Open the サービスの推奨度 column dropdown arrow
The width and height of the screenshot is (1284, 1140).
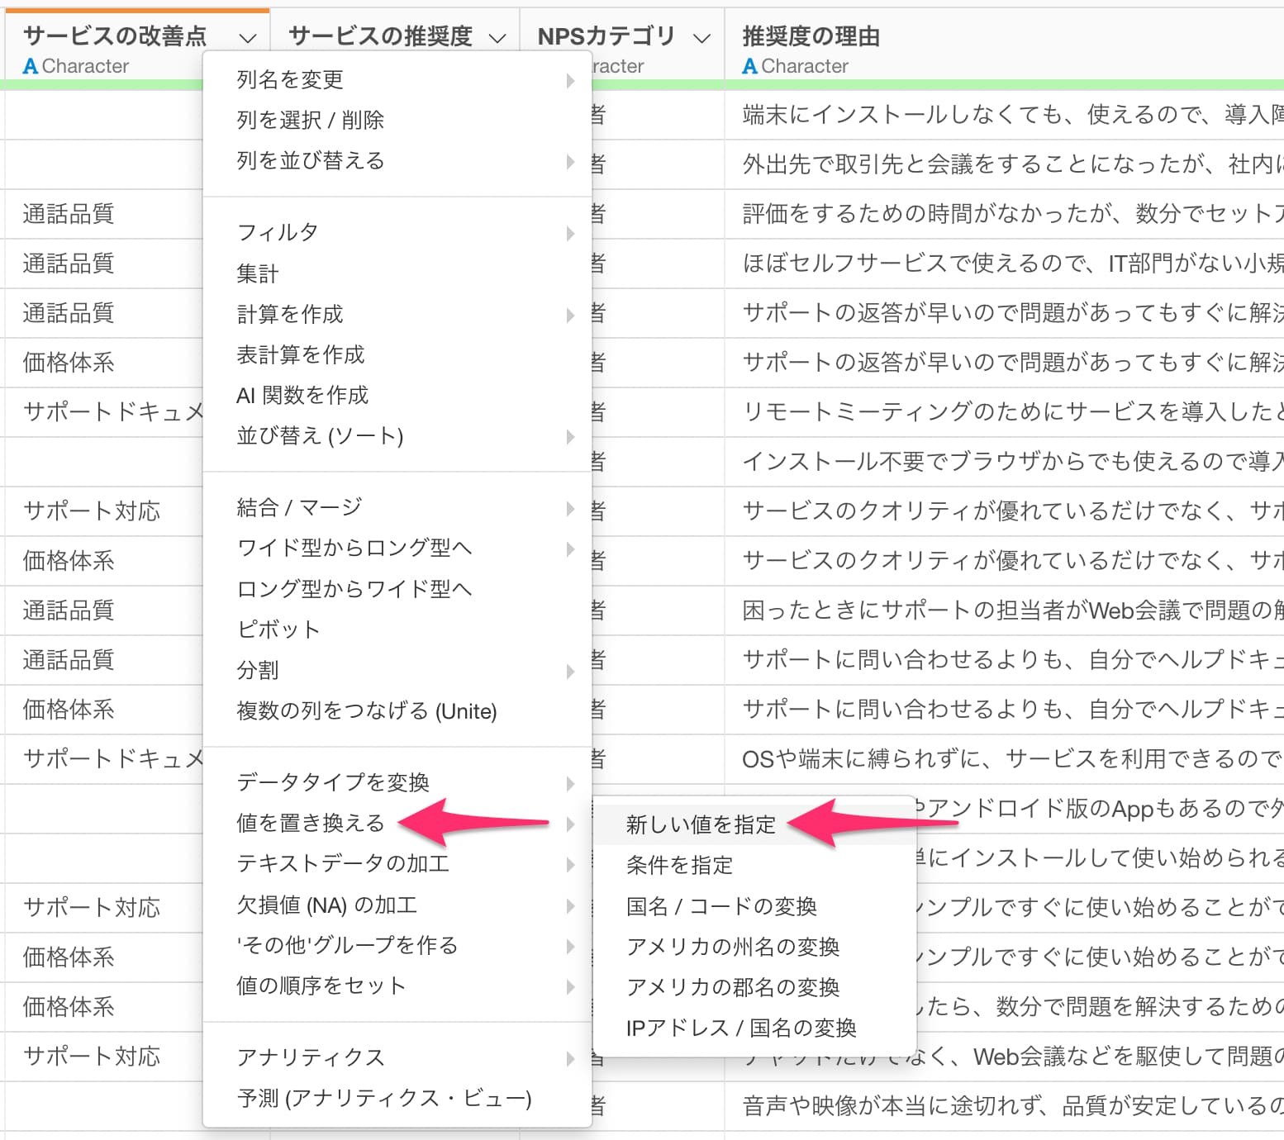pos(497,38)
